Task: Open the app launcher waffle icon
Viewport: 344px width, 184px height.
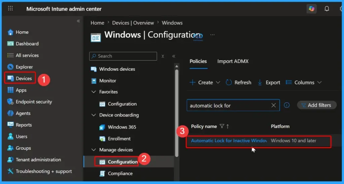Action: coord(10,8)
